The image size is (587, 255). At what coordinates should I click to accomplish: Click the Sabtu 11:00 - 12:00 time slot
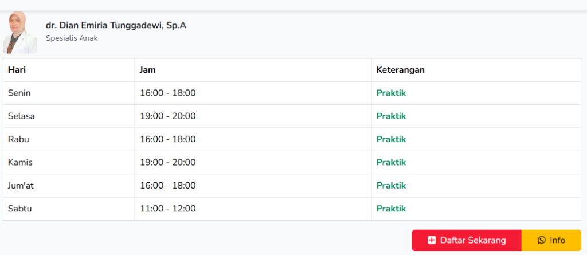(167, 209)
